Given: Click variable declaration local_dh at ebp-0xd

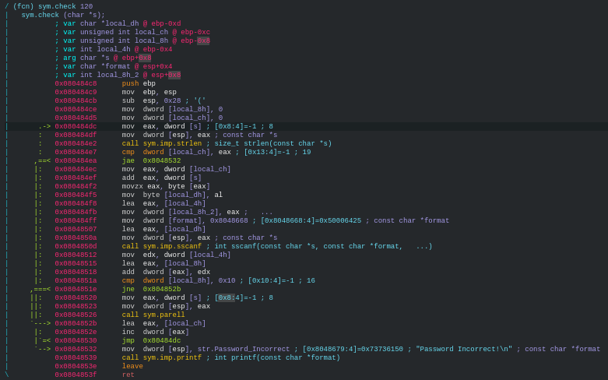Looking at the screenshot, I should pos(118,23).
